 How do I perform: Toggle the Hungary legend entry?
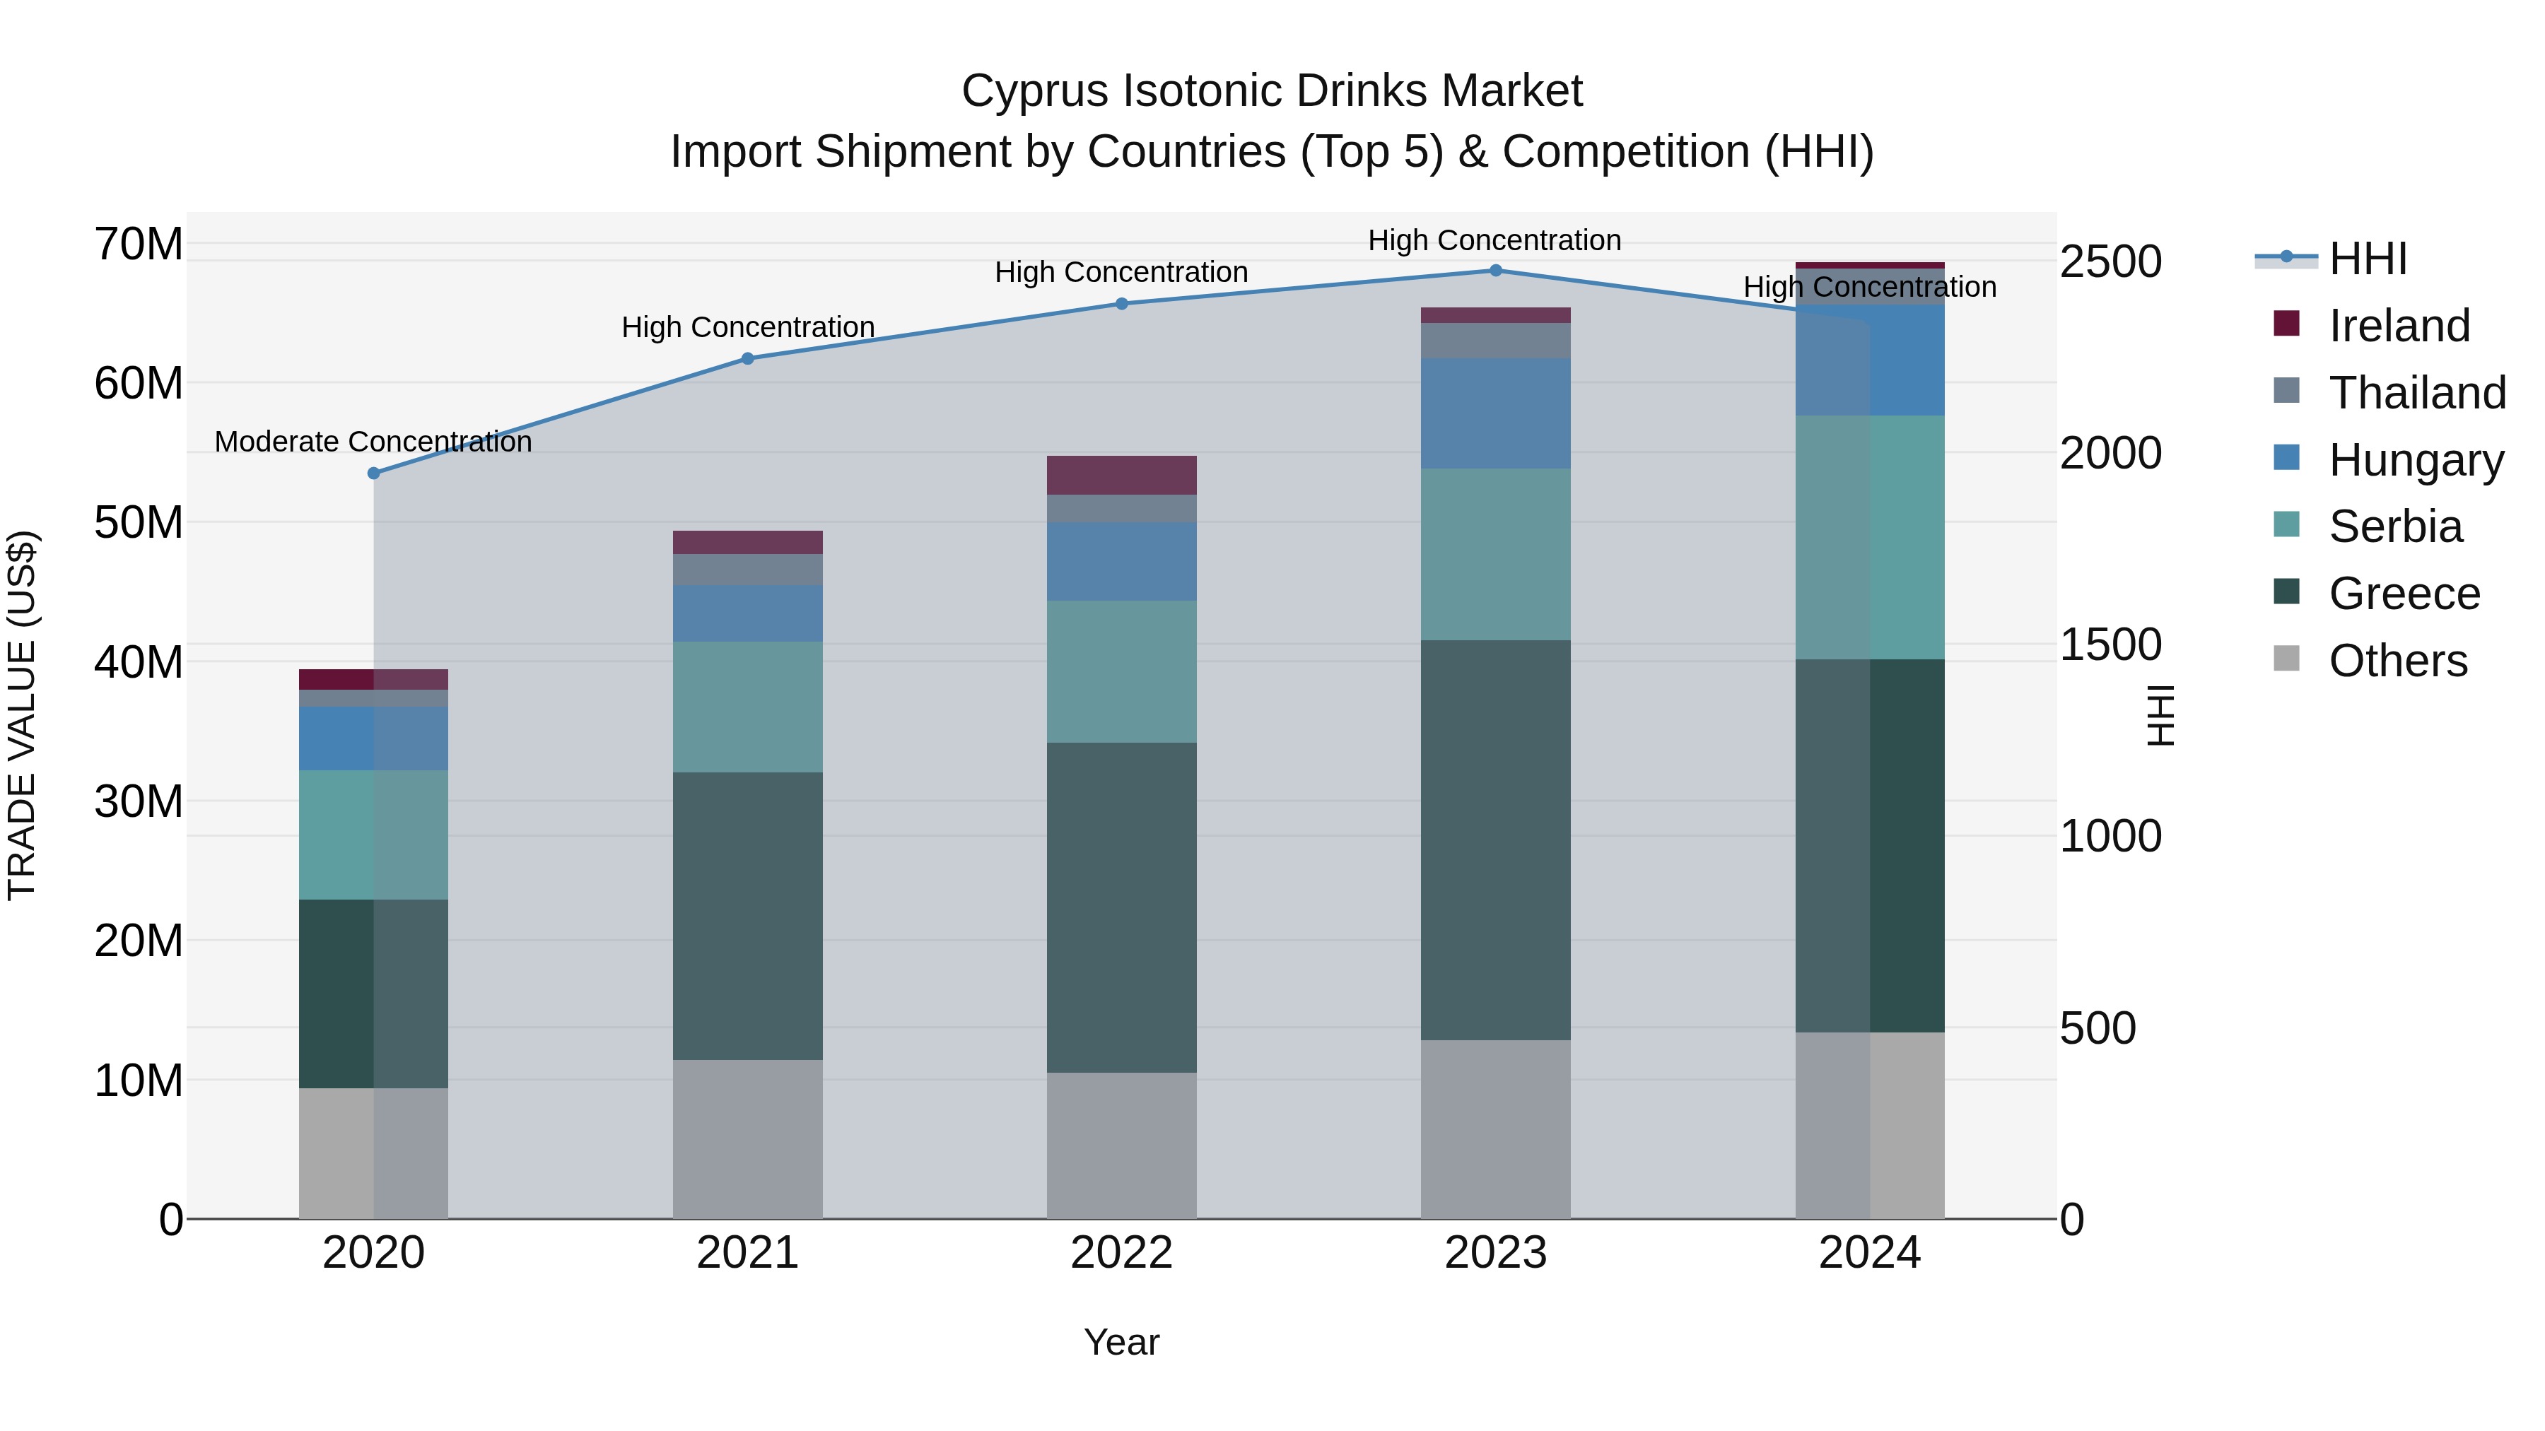[2388, 459]
